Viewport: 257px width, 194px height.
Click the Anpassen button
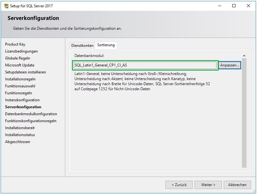point(230,65)
